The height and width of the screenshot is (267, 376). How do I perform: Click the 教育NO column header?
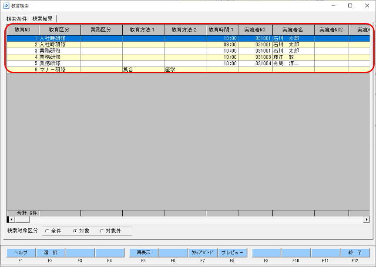tap(23, 30)
